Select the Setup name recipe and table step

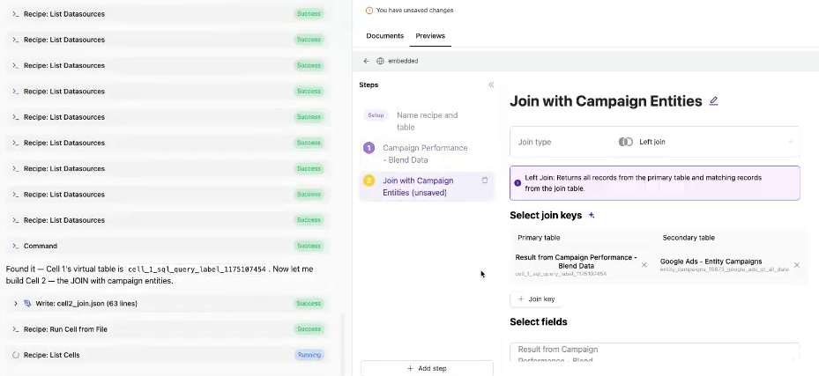pos(427,121)
